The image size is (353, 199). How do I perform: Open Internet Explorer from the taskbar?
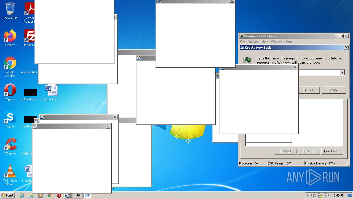click(22, 195)
